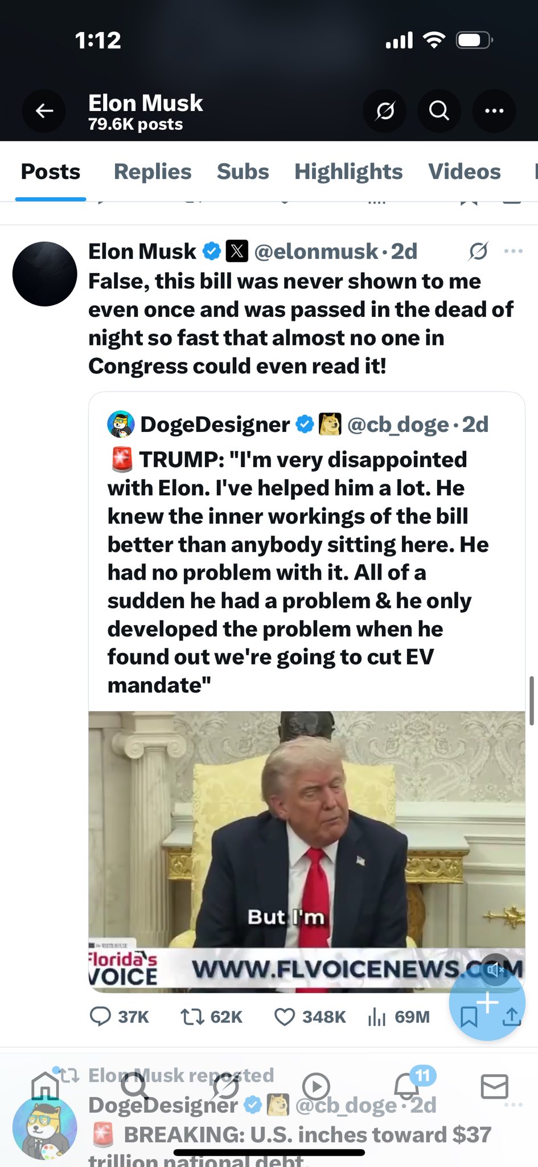Viewport: 538px width, 1167px height.
Task: Bookmark the post
Action: 468,1017
